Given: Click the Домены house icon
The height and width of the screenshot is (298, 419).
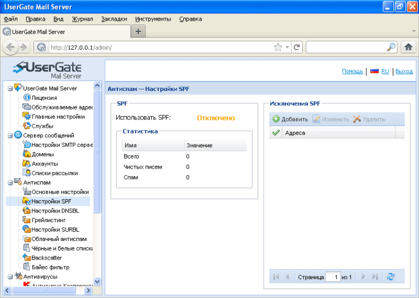Looking at the screenshot, I should (x=26, y=154).
